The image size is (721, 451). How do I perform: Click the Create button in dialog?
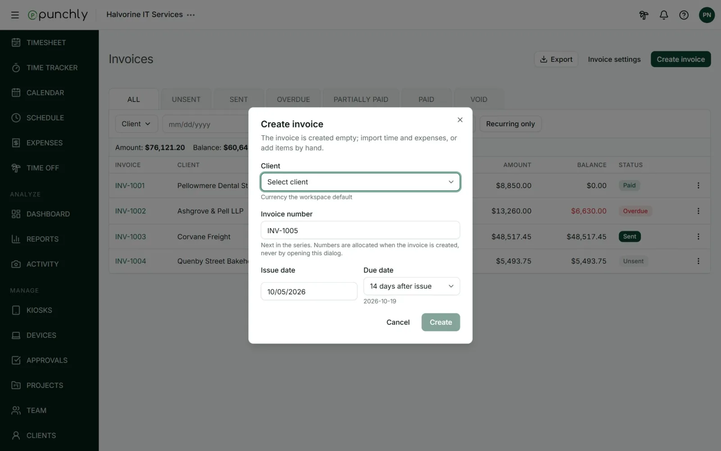tap(441, 322)
